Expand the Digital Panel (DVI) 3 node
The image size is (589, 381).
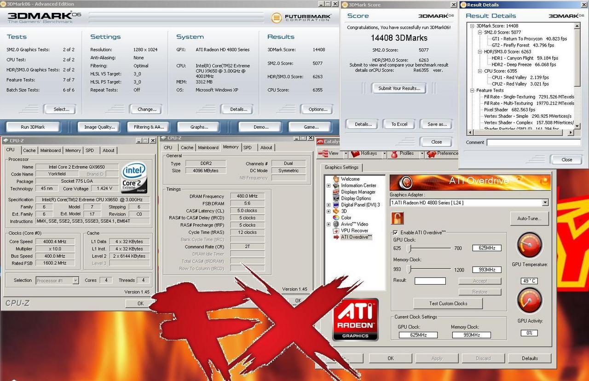[329, 205]
